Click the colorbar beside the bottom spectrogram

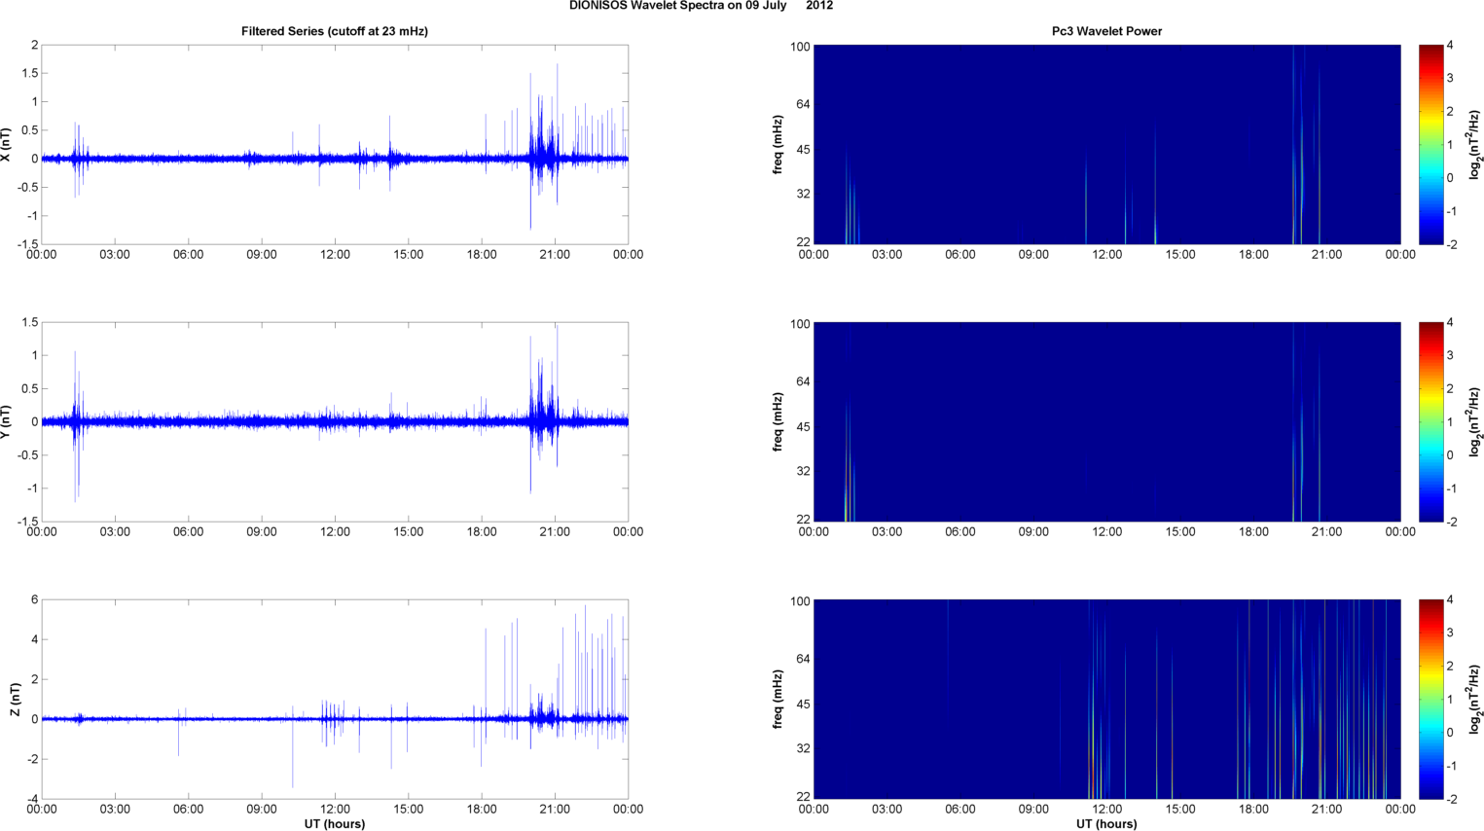click(1430, 700)
